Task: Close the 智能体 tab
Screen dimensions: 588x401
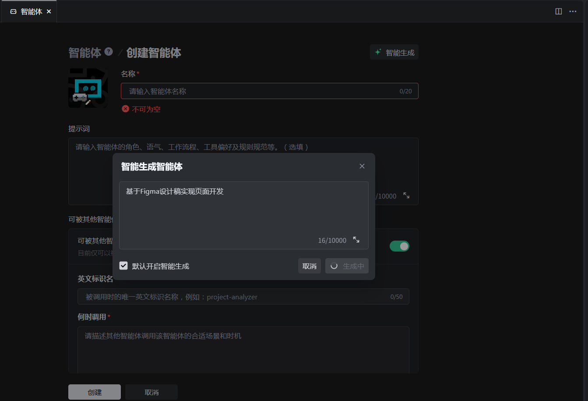Action: [49, 11]
